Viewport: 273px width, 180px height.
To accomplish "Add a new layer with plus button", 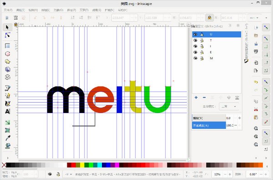I will click(196, 98).
